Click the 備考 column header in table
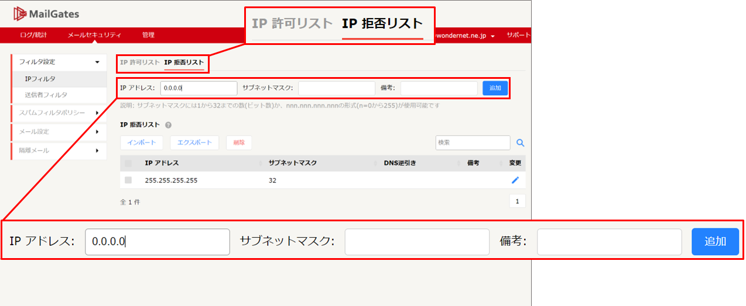This screenshot has width=746, height=306. click(x=473, y=163)
